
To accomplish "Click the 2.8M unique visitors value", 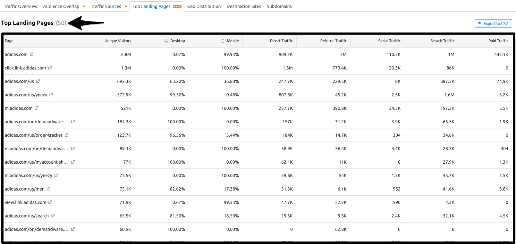I will coord(126,54).
